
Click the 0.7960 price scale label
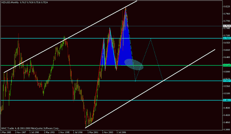point(227,14)
